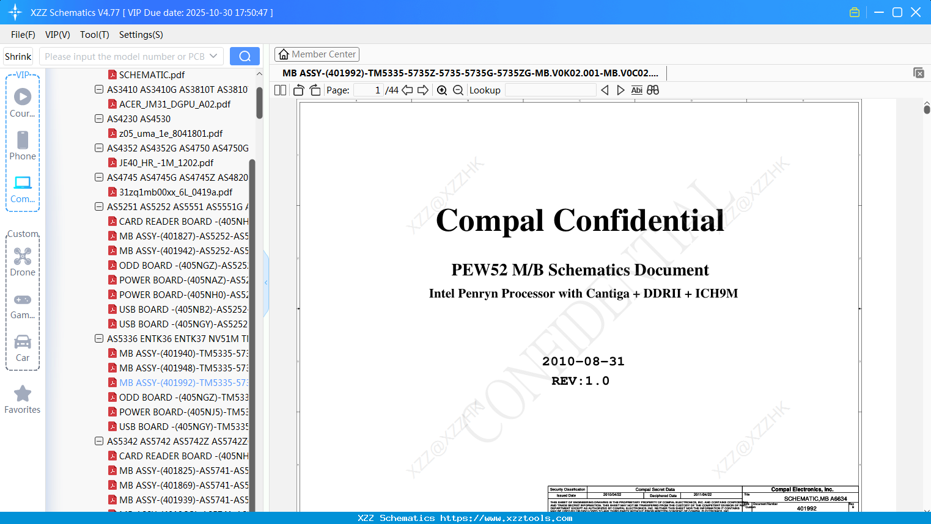The width and height of the screenshot is (931, 524).
Task: Select the Computer category icon
Action: [x=23, y=189]
